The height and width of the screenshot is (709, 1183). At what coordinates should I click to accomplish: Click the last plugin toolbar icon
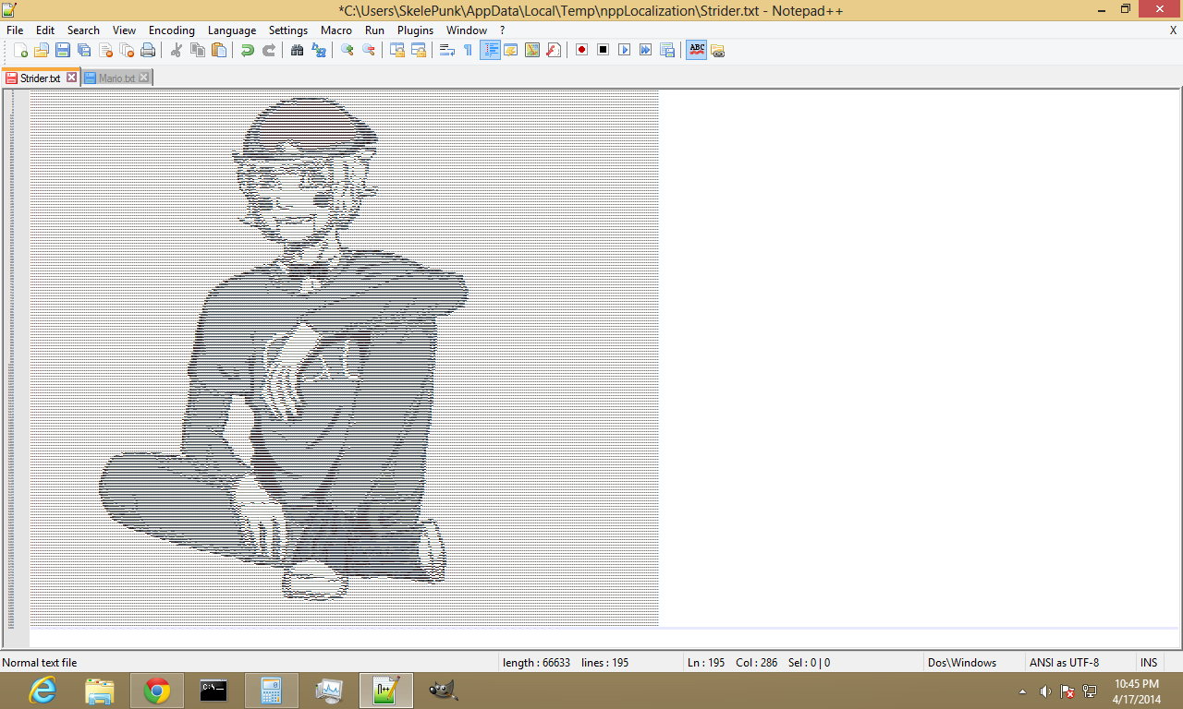click(x=718, y=50)
